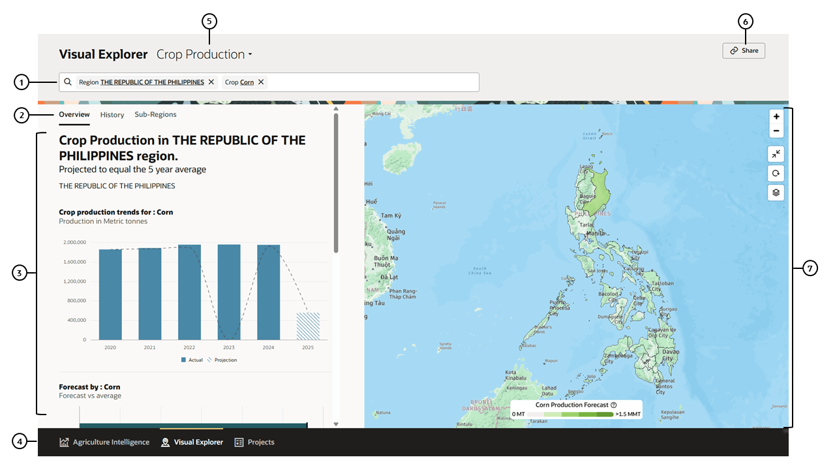Click the search magnifier icon

click(68, 82)
